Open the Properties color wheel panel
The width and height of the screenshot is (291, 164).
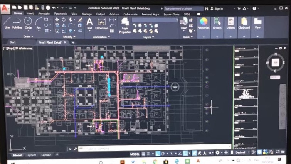204,22
